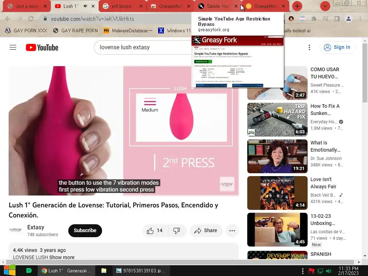Click the horizontal page scrollbar

point(180,262)
